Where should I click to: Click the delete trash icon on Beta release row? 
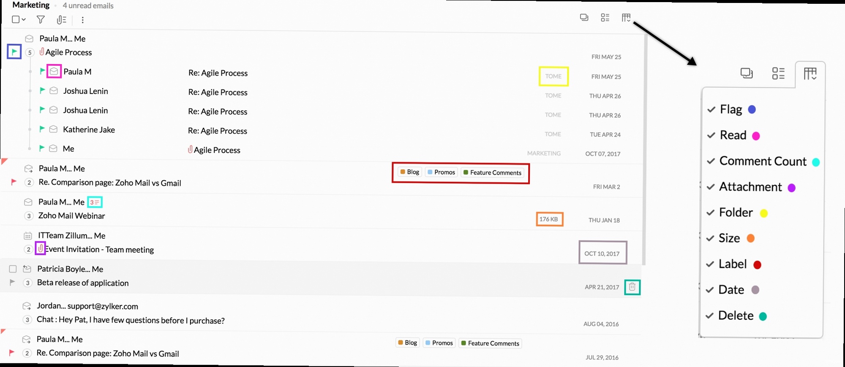pyautogui.click(x=632, y=287)
